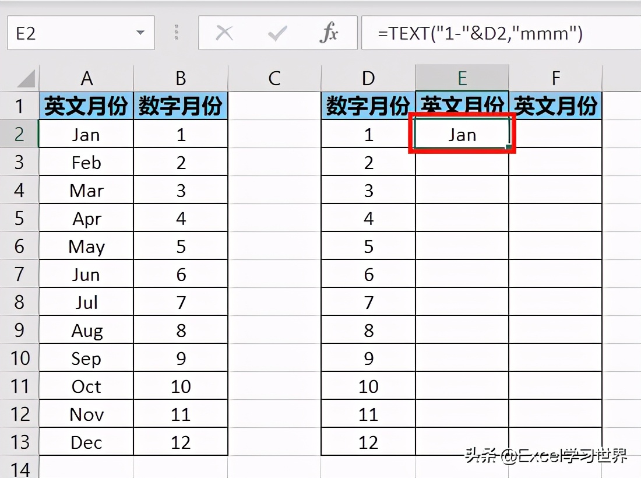Select cell A12 with Nov
The height and width of the screenshot is (478, 641).
pyautogui.click(x=86, y=414)
